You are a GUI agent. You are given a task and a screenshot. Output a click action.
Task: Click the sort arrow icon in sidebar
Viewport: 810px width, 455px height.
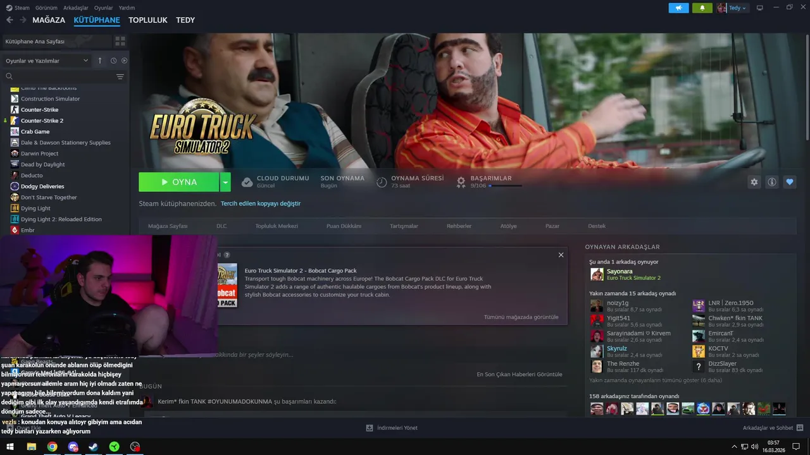[x=99, y=61]
